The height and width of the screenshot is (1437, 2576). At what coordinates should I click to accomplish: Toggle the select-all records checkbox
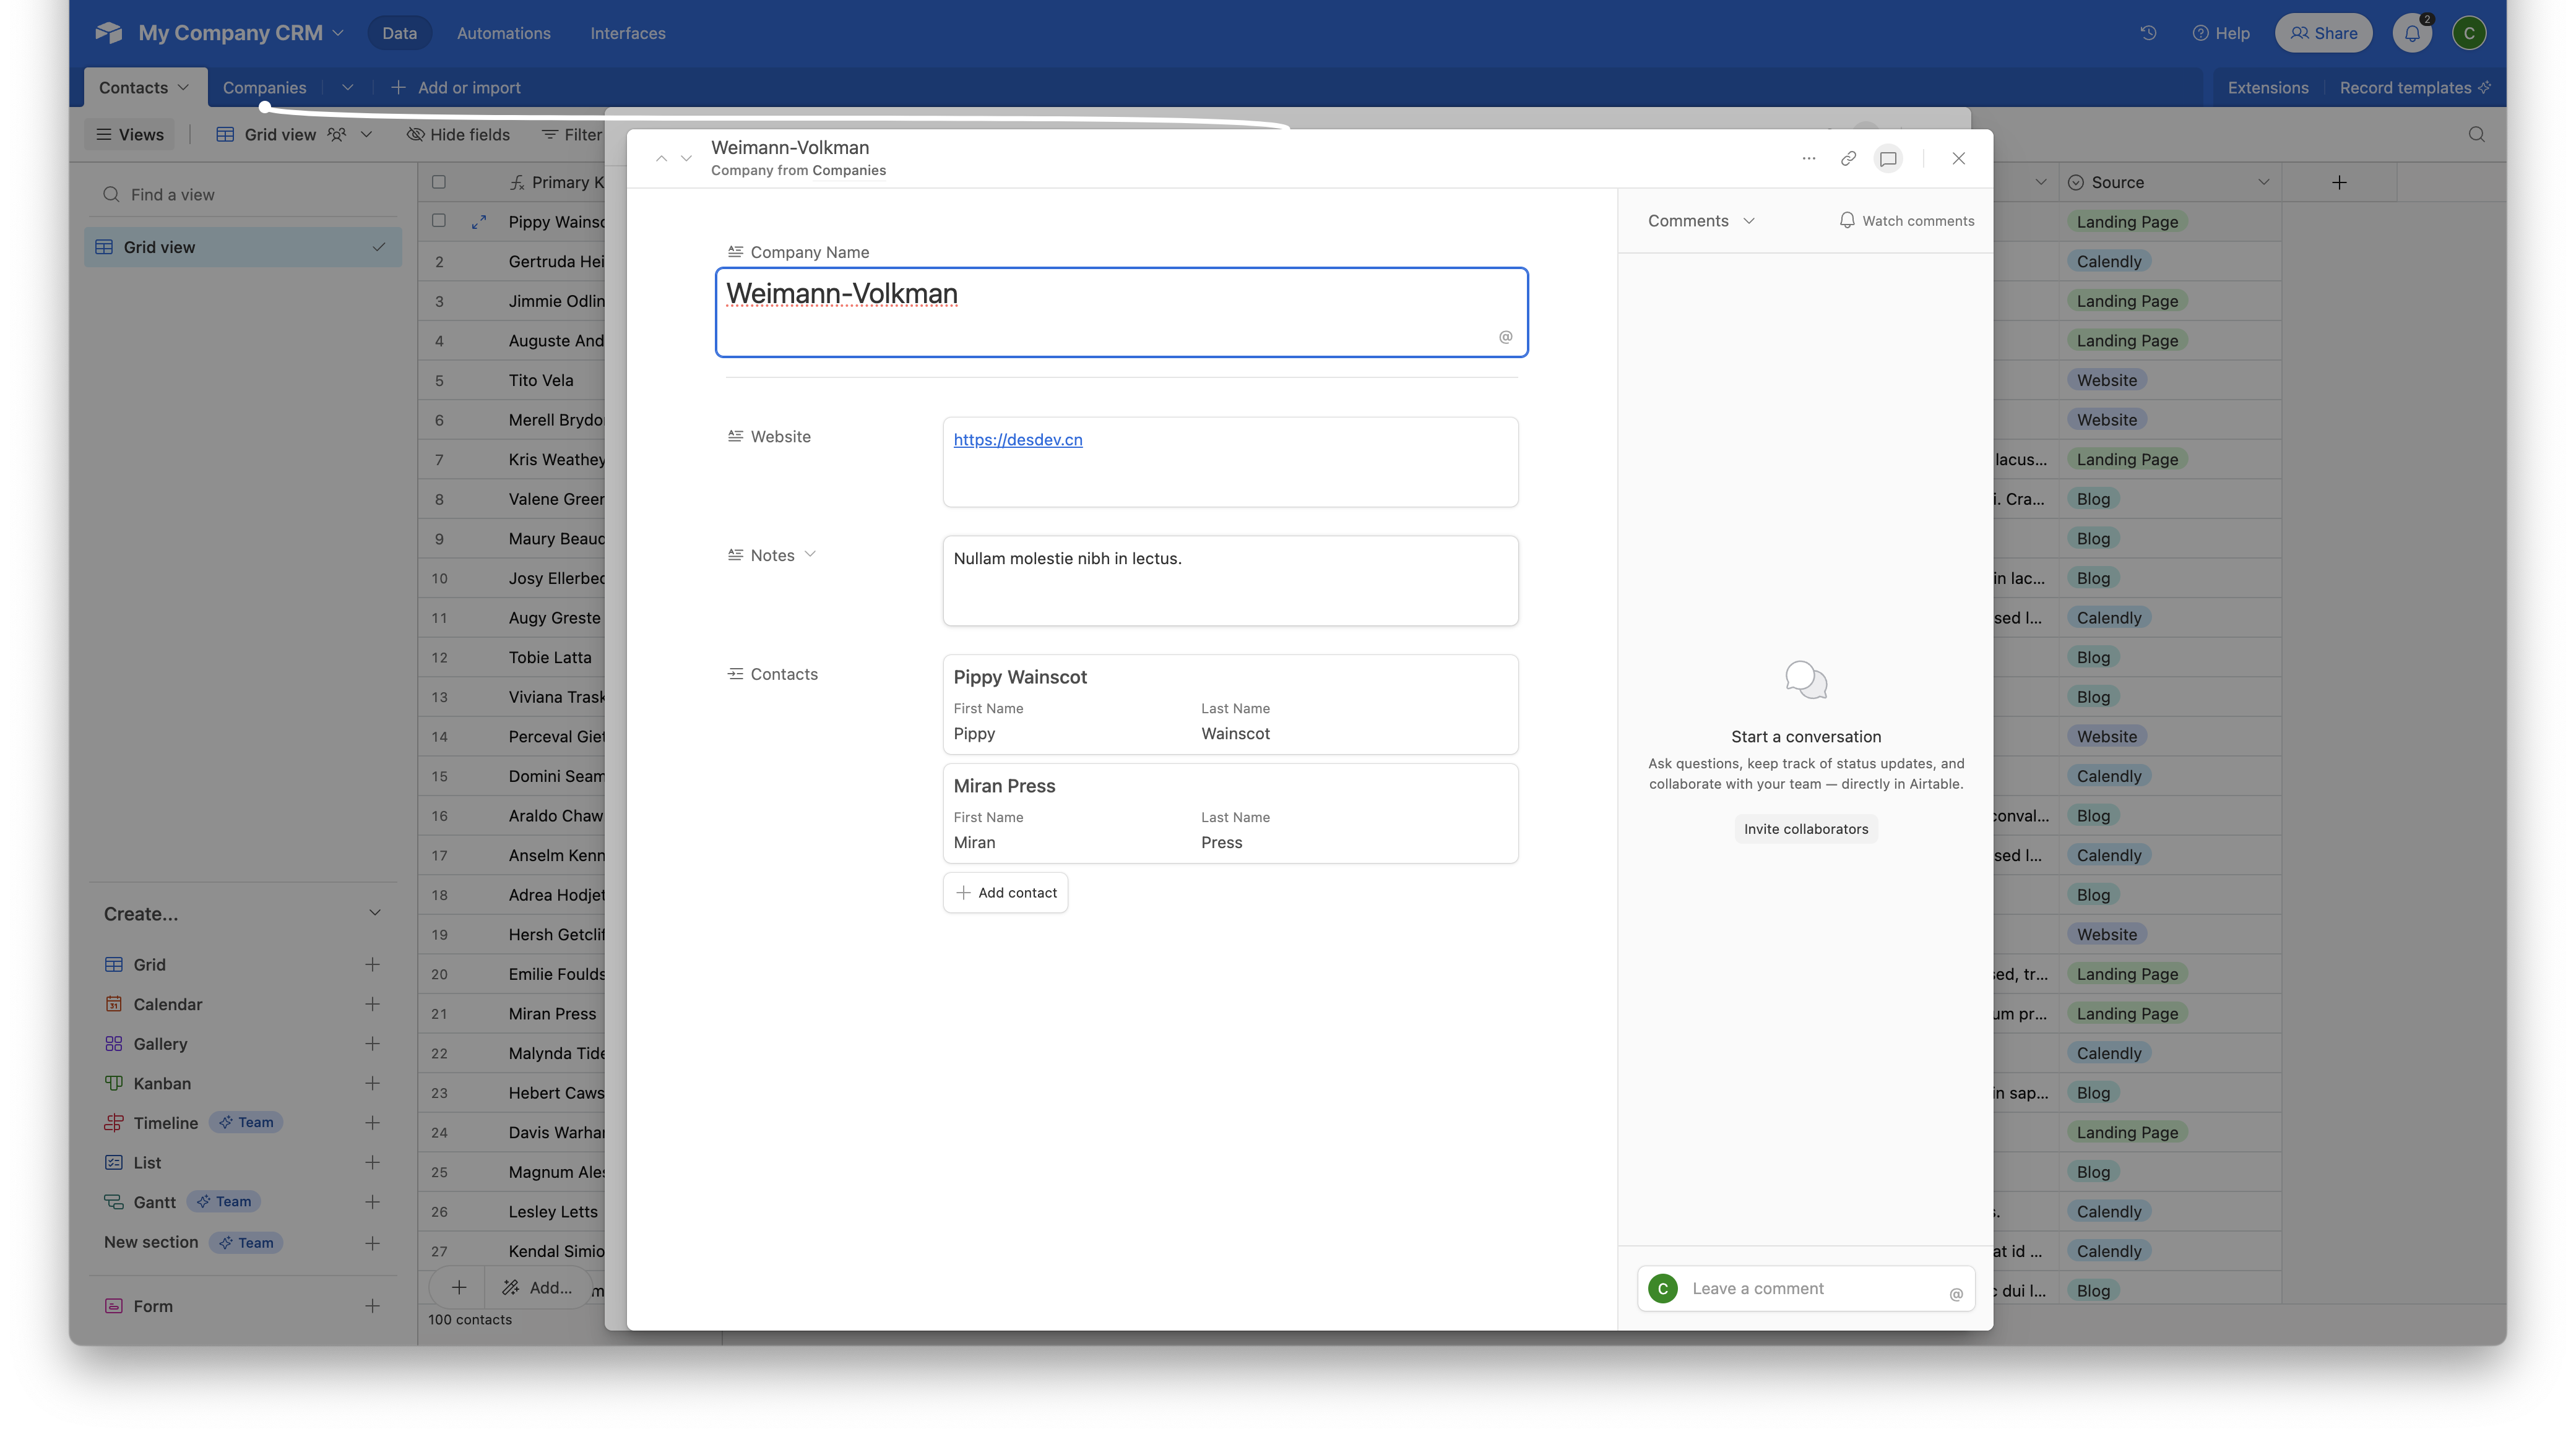[x=439, y=181]
